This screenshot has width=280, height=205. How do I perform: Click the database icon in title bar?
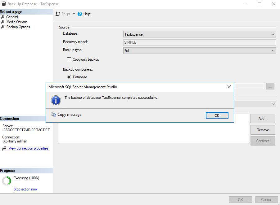point(4,4)
